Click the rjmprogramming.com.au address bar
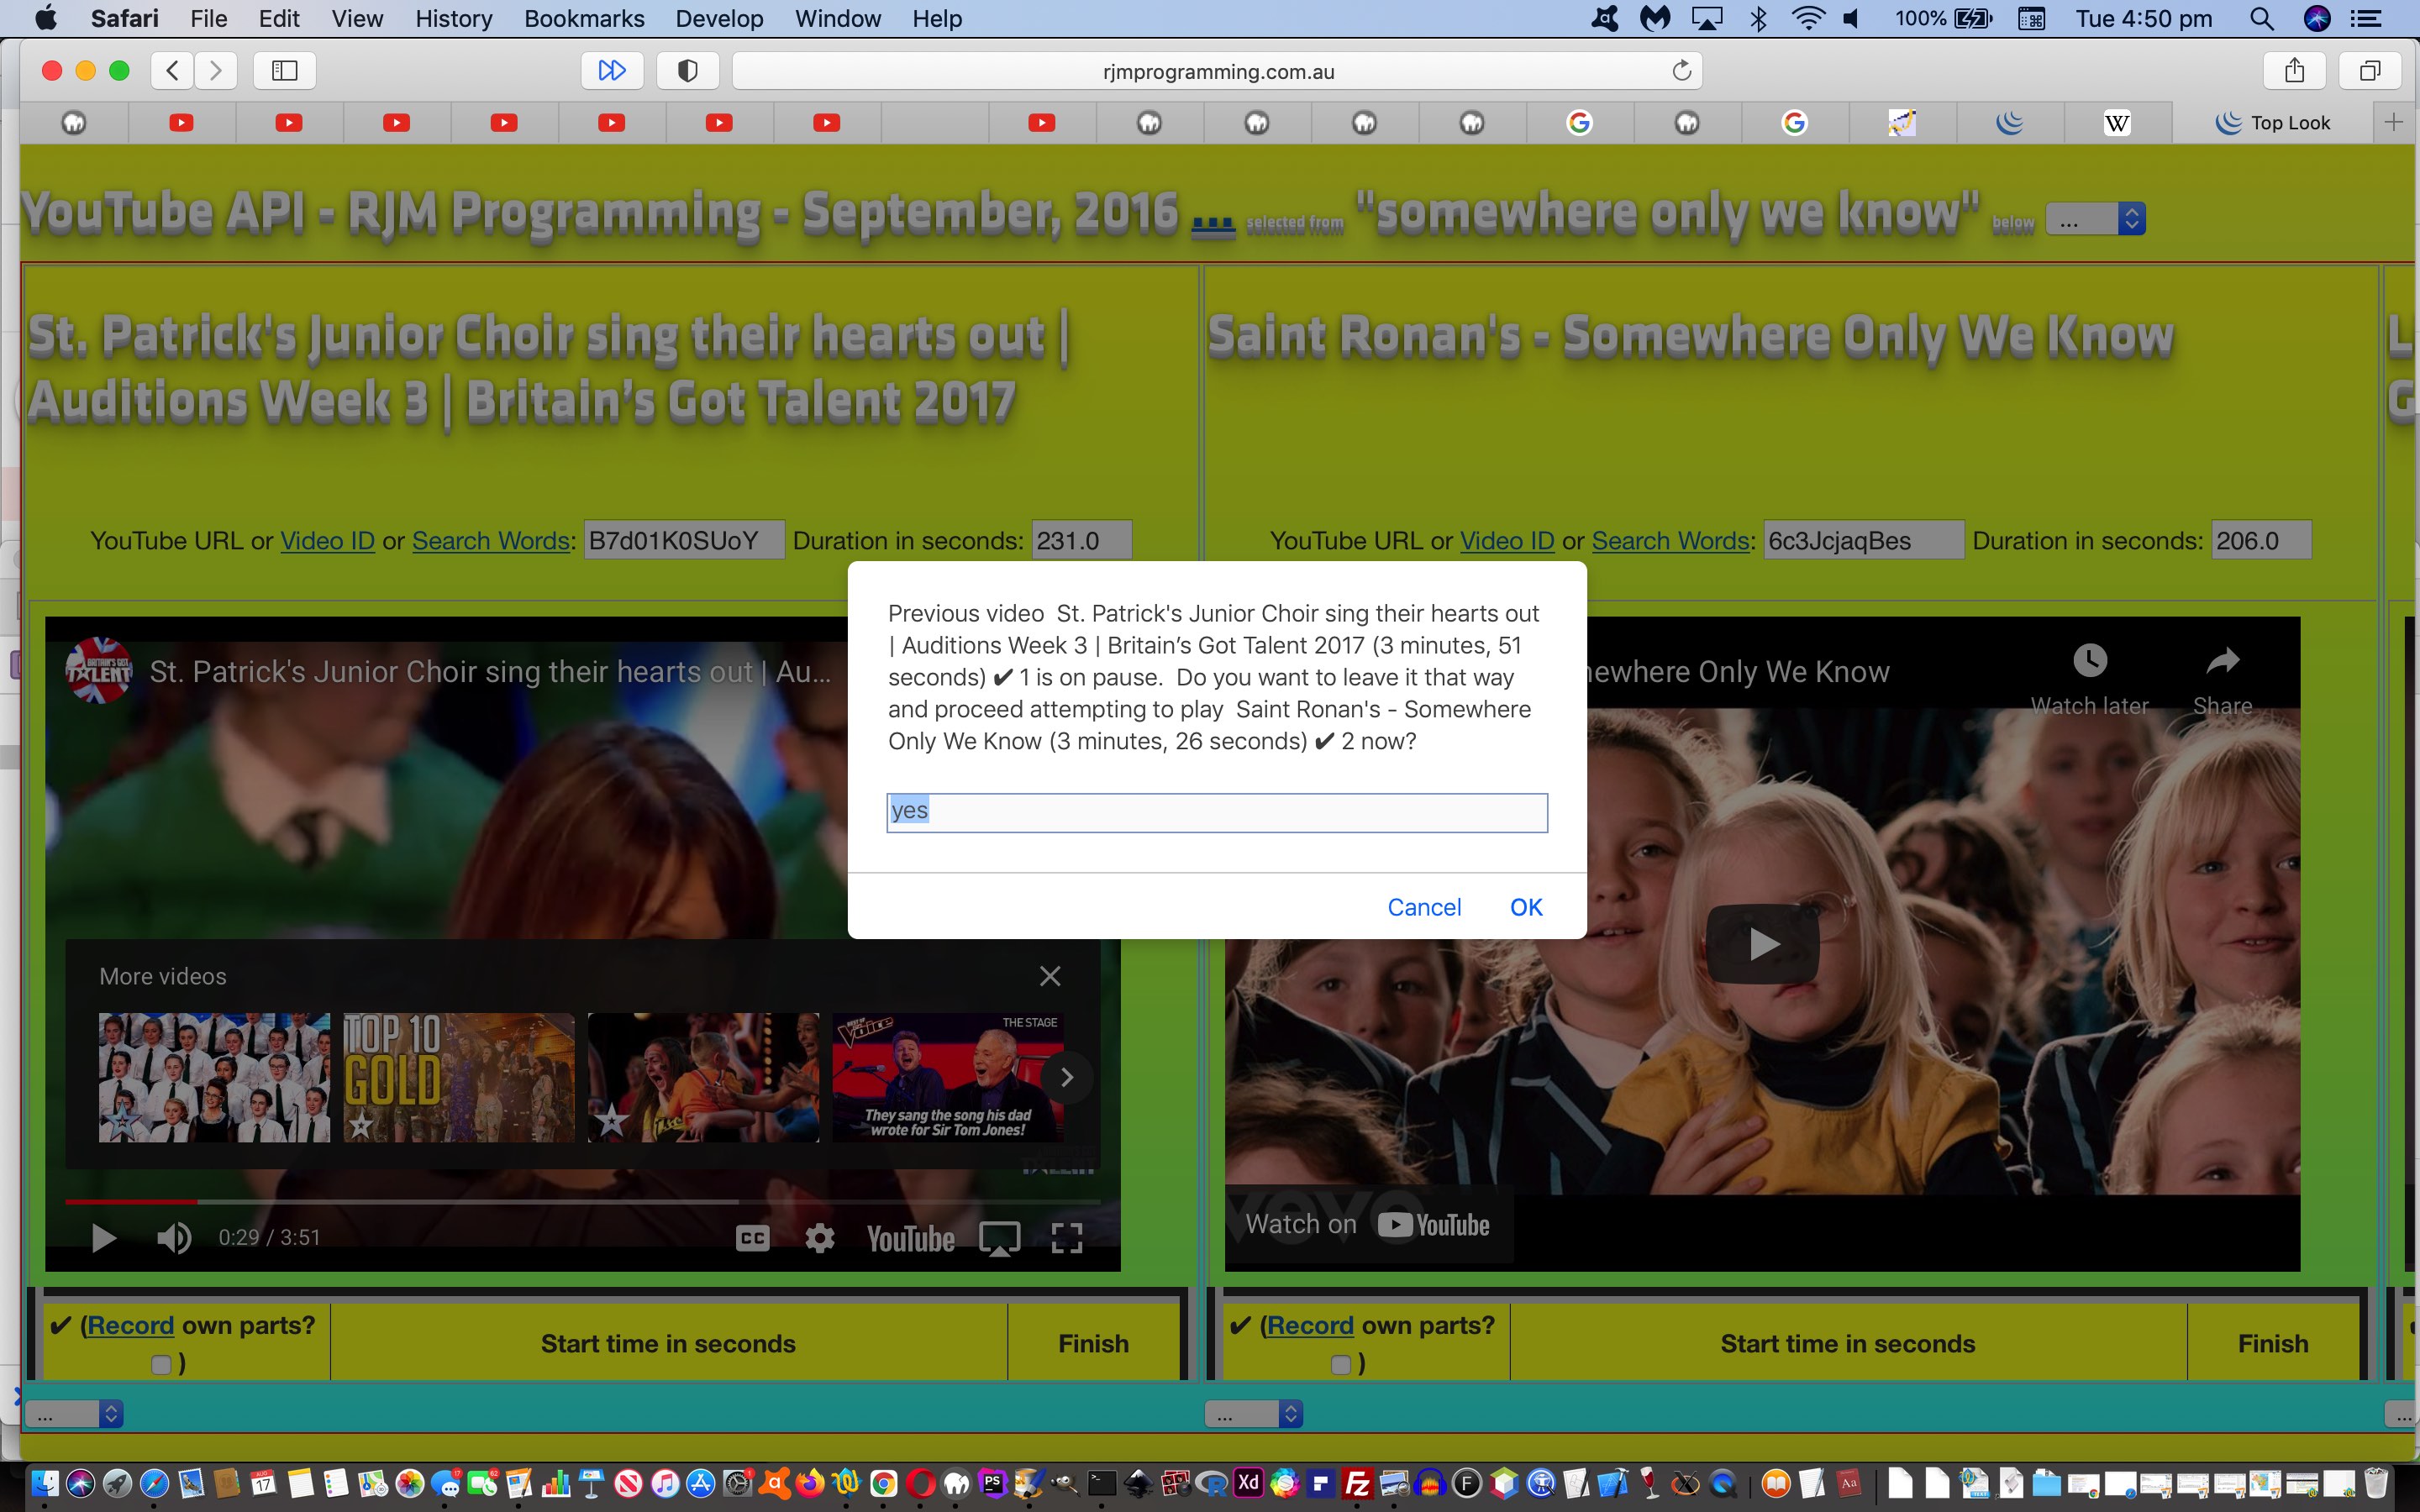The width and height of the screenshot is (2420, 1512). tap(1217, 71)
